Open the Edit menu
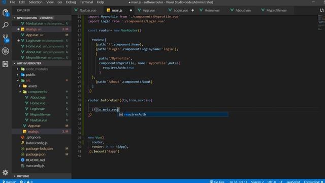Viewport: 325px width, 183px height. (x=22, y=2)
